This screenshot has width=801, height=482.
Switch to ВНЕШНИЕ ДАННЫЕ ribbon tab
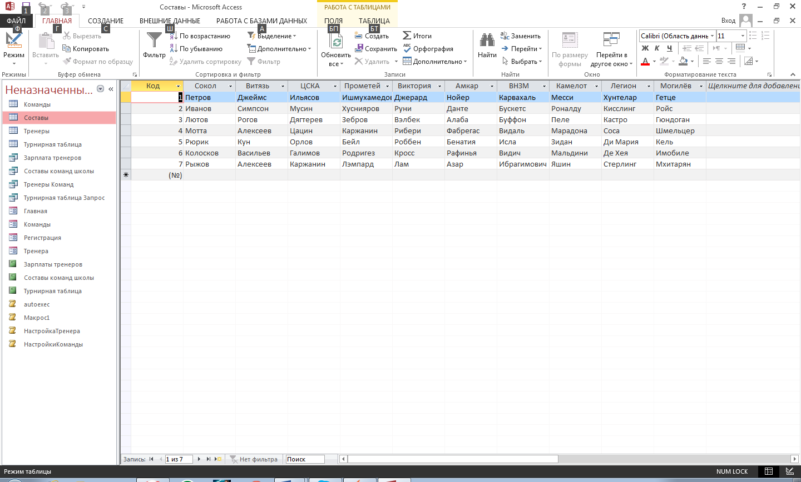[170, 21]
